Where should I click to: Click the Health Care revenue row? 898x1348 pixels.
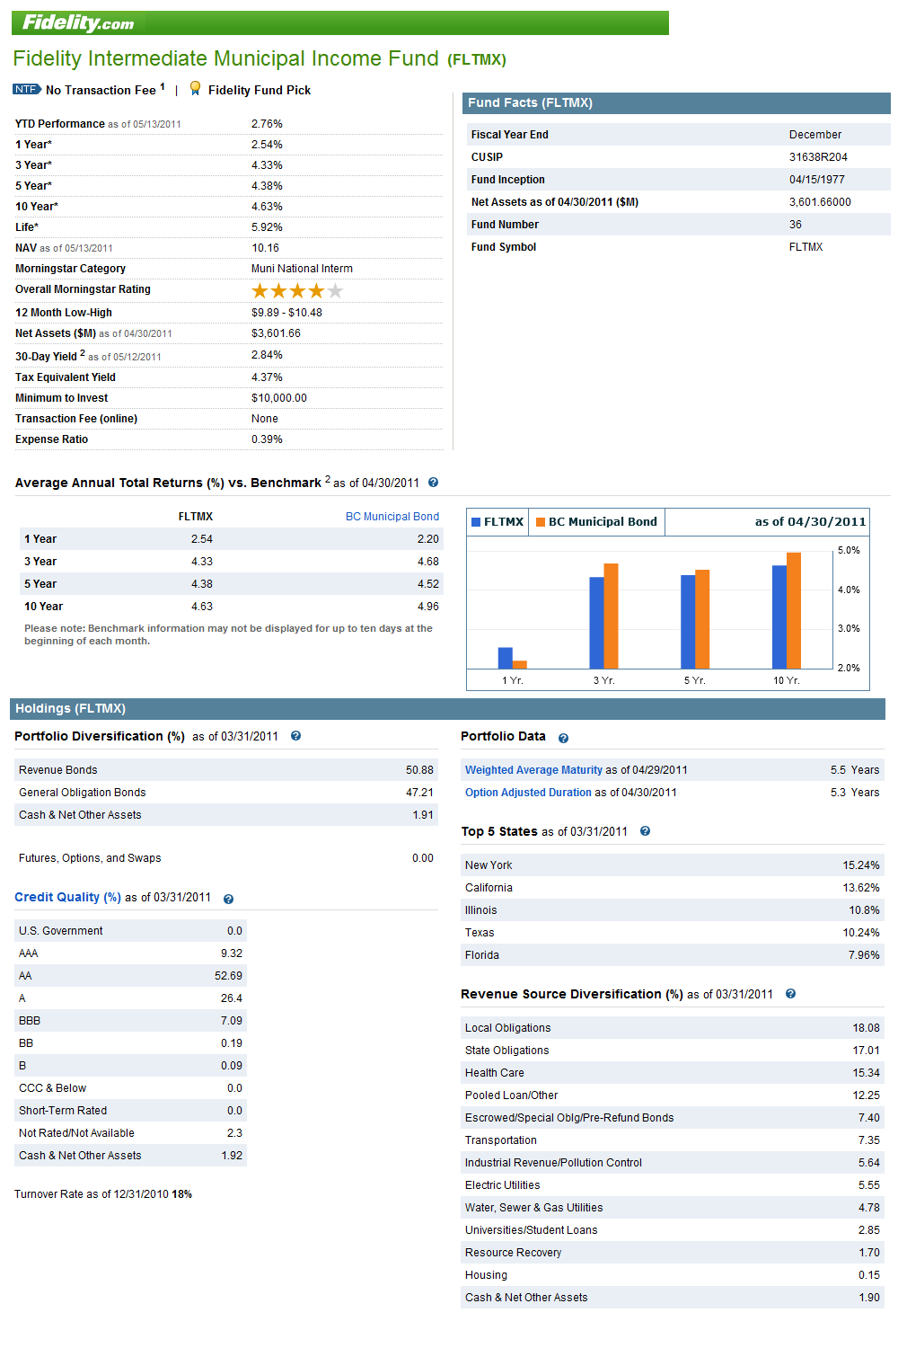(x=673, y=1073)
